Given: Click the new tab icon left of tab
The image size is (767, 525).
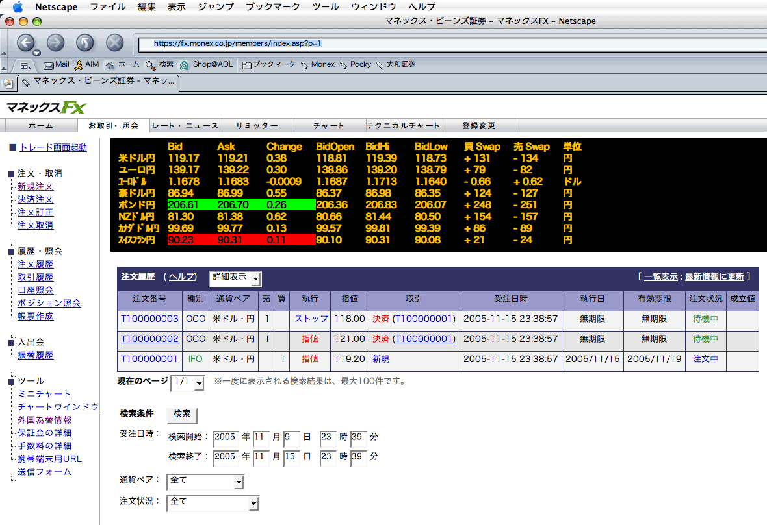Looking at the screenshot, I should pos(8,84).
